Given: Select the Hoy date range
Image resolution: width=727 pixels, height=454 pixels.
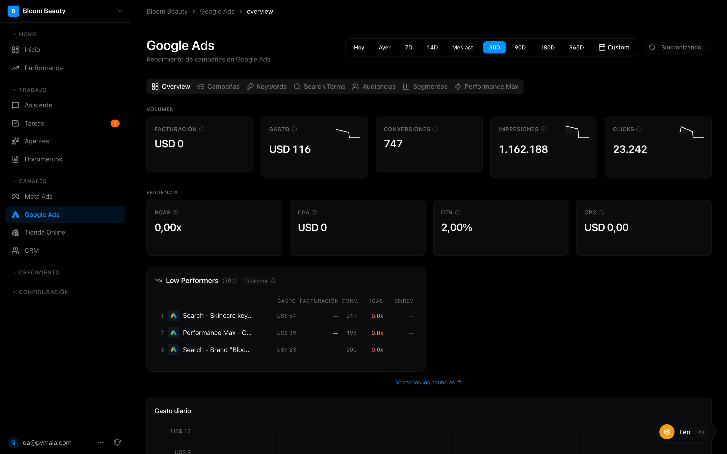Looking at the screenshot, I should pos(359,47).
